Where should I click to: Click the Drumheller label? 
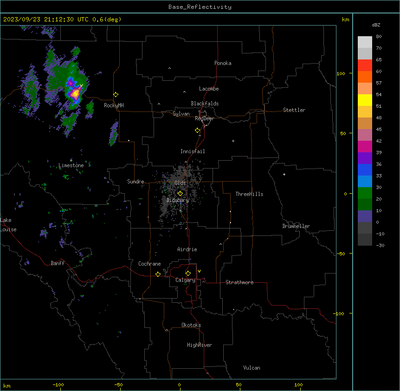pyautogui.click(x=296, y=226)
